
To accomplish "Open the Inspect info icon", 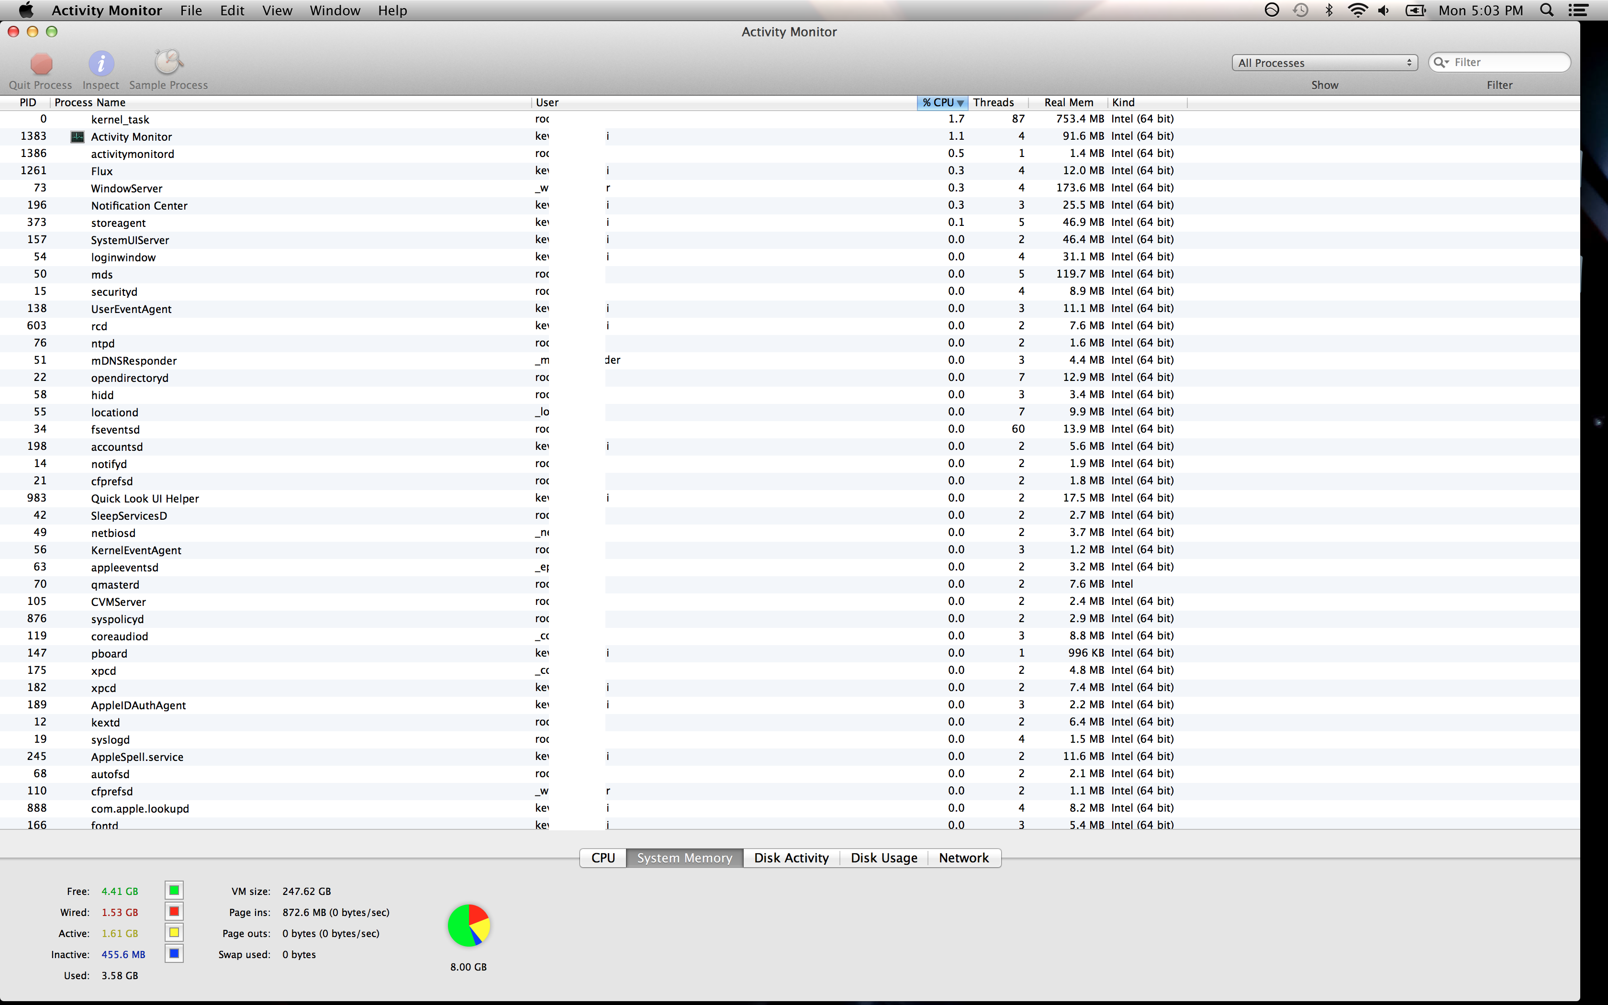I will tap(101, 64).
